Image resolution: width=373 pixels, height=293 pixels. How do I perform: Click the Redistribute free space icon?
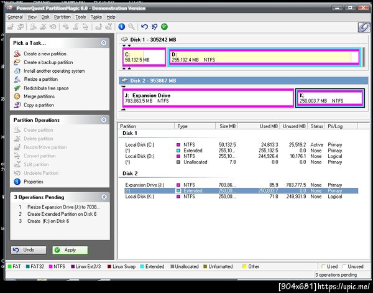coord(17,88)
